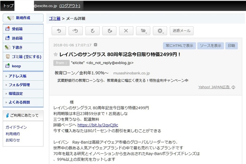Expand フォルダ管理 section
Screen dimensions: 246x164
(x=23, y=85)
